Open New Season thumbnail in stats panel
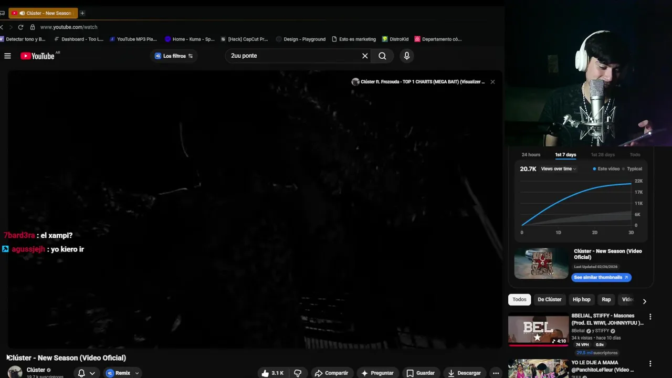Viewport: 672px width, 378px height. pyautogui.click(x=541, y=264)
